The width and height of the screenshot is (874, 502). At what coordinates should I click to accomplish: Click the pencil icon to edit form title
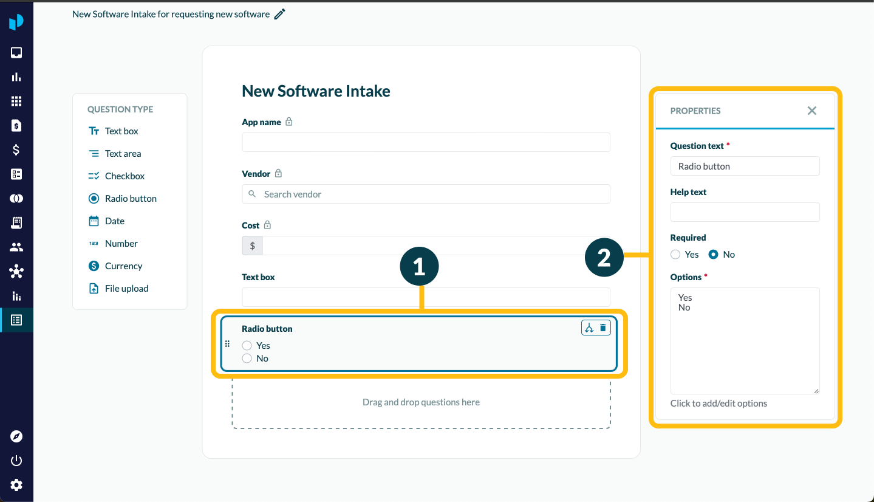coord(279,14)
